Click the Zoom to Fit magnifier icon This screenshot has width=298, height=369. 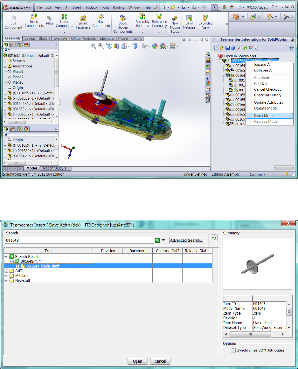click(x=93, y=46)
